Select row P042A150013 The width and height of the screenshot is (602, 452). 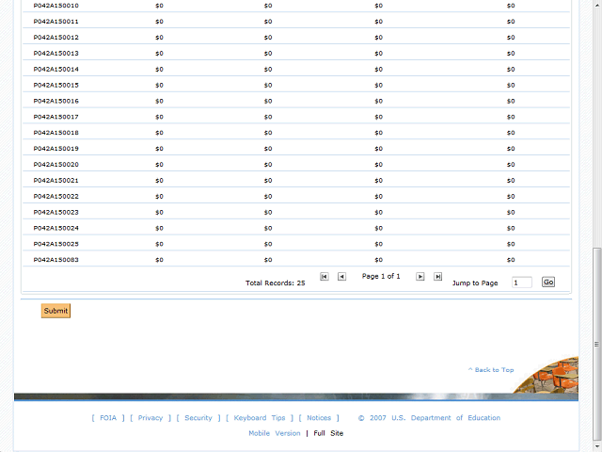pyautogui.click(x=296, y=53)
